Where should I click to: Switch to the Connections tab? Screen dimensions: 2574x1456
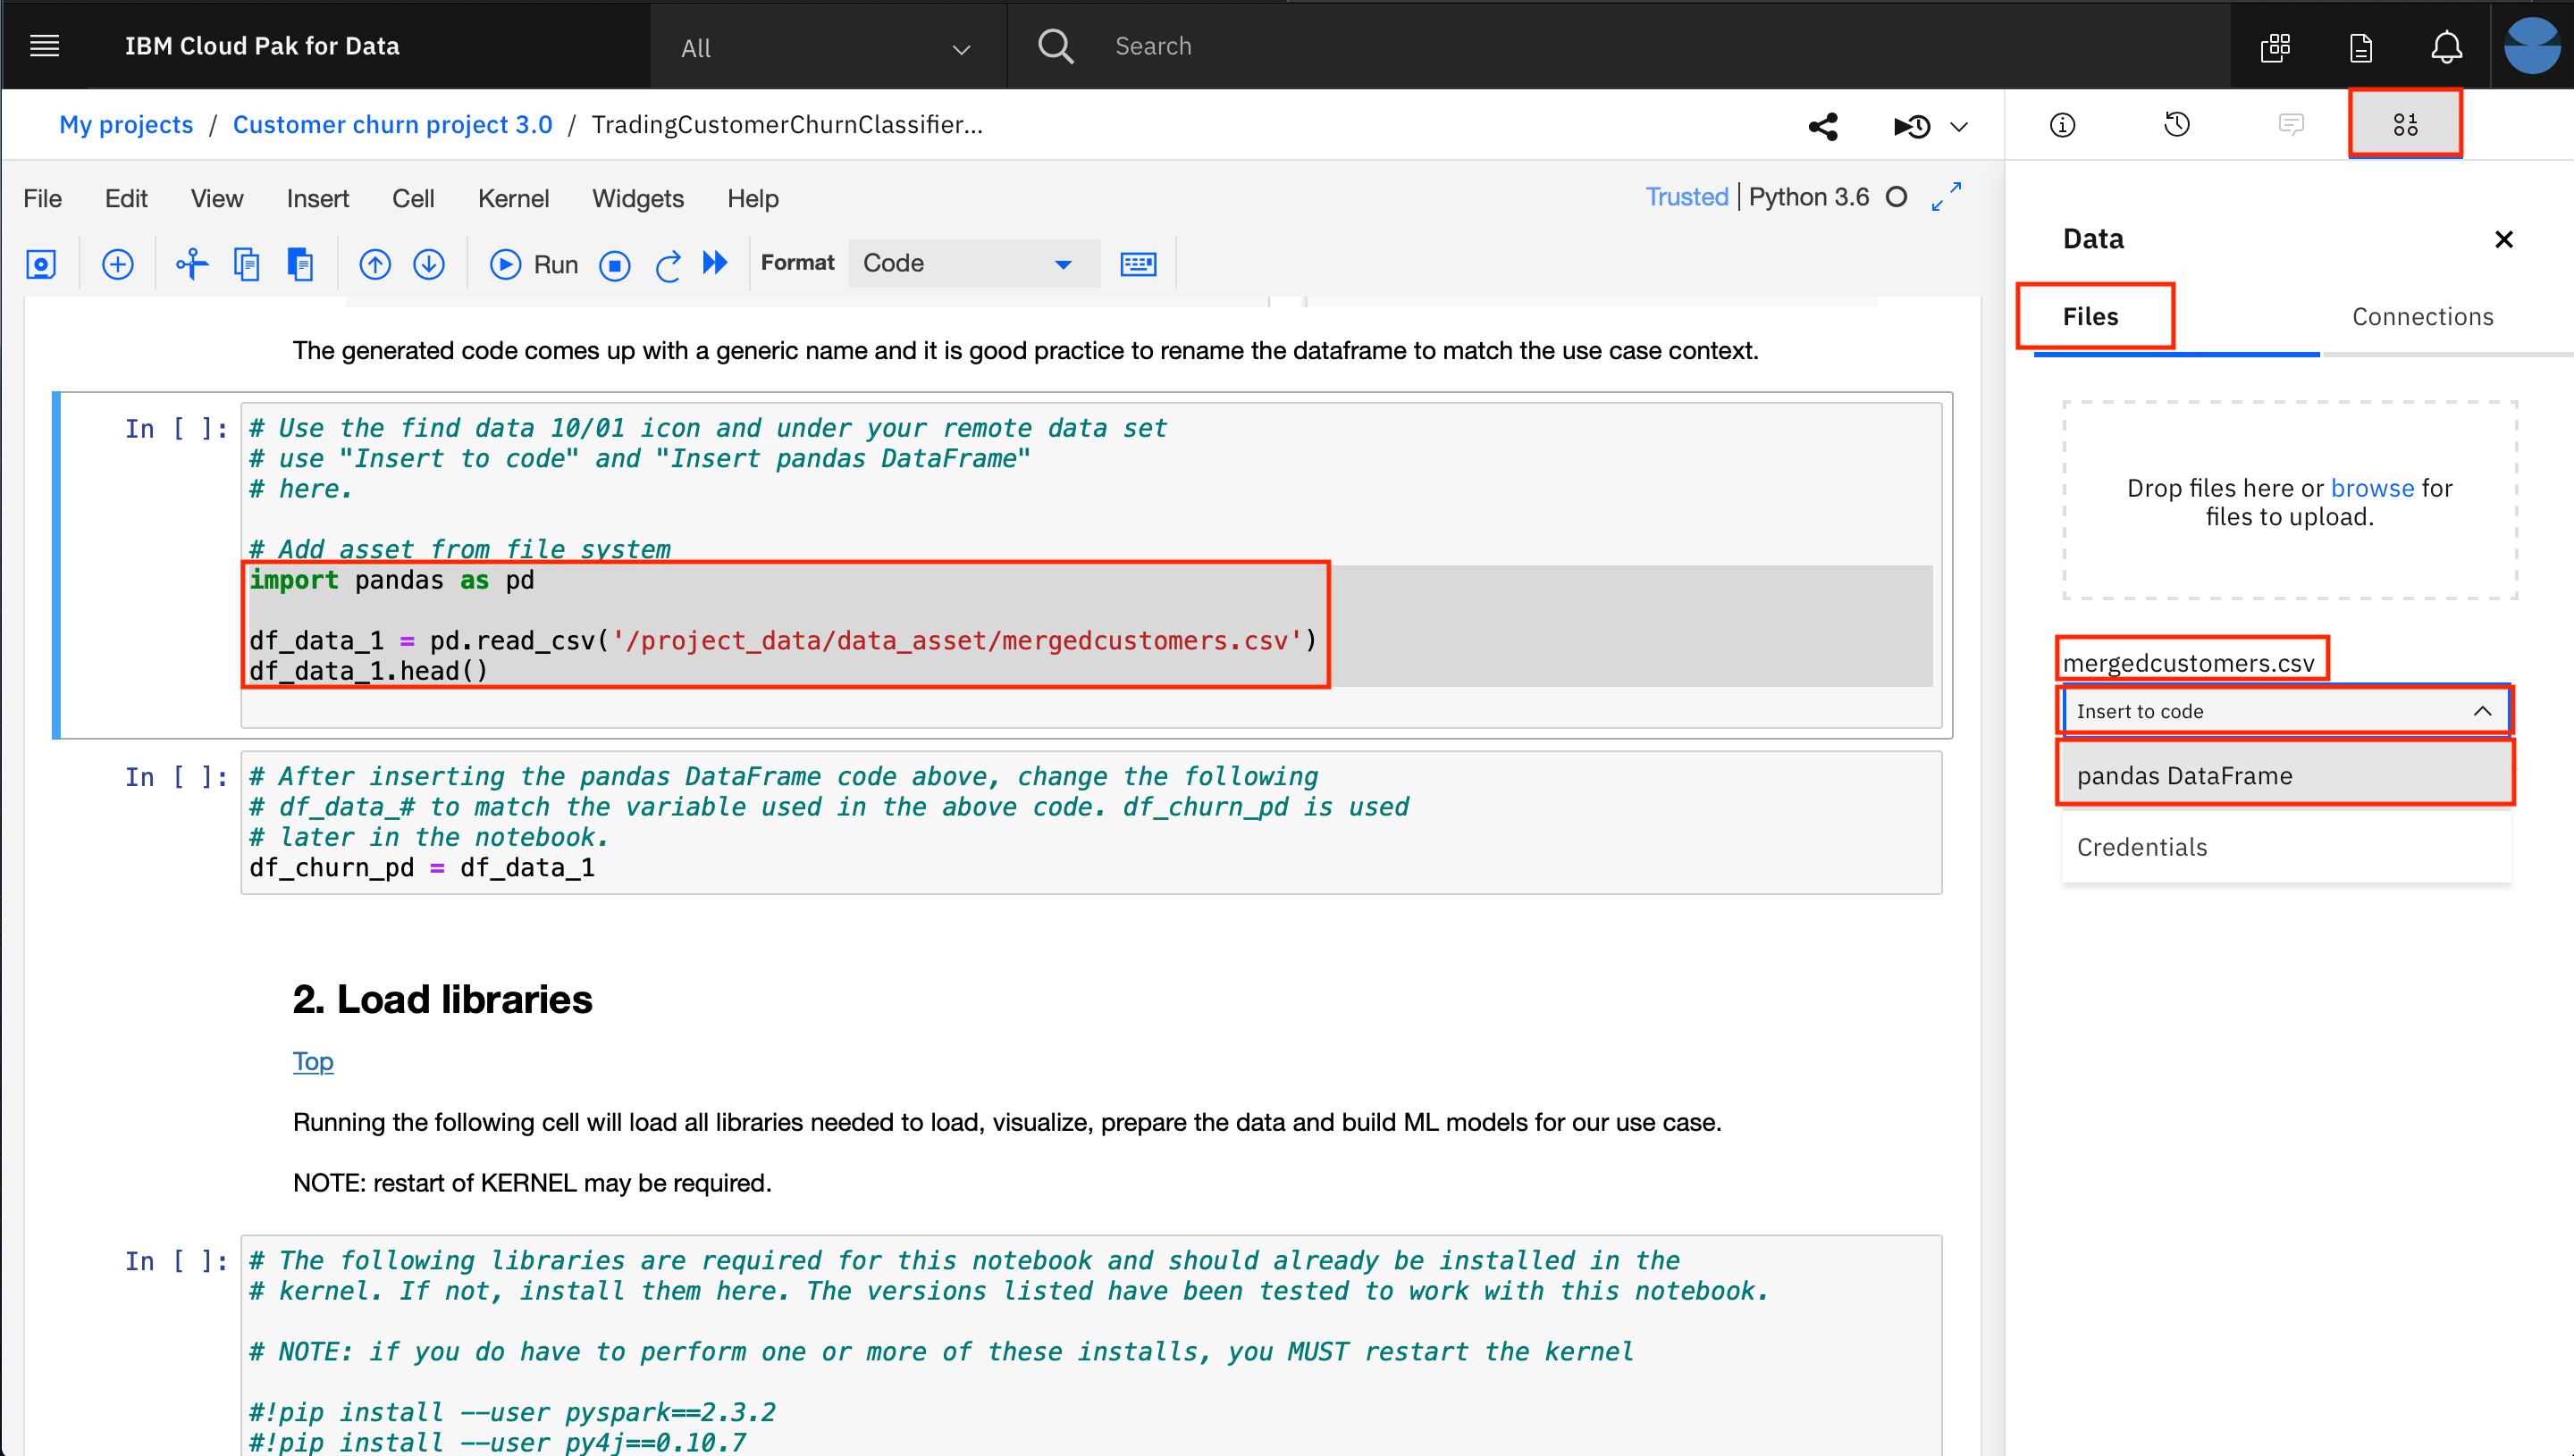[x=2422, y=317]
